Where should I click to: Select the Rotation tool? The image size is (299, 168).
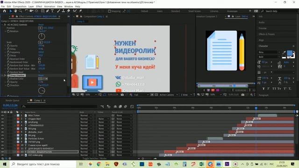pyautogui.click(x=27, y=11)
